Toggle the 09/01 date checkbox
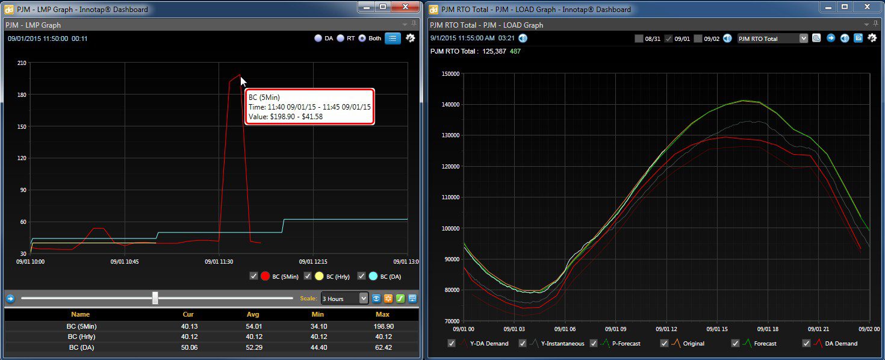This screenshot has height=360, width=885. (668, 39)
